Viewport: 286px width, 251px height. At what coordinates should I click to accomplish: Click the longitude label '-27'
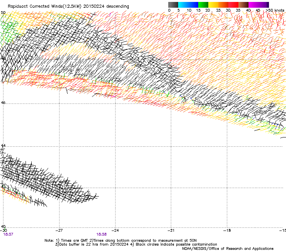click(x=59, y=231)
